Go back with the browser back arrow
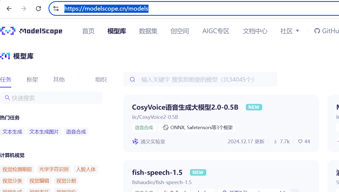 pyautogui.click(x=9, y=8)
